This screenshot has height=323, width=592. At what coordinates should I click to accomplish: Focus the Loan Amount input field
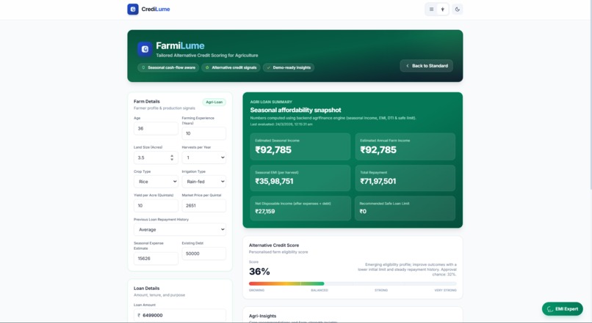tap(180, 316)
